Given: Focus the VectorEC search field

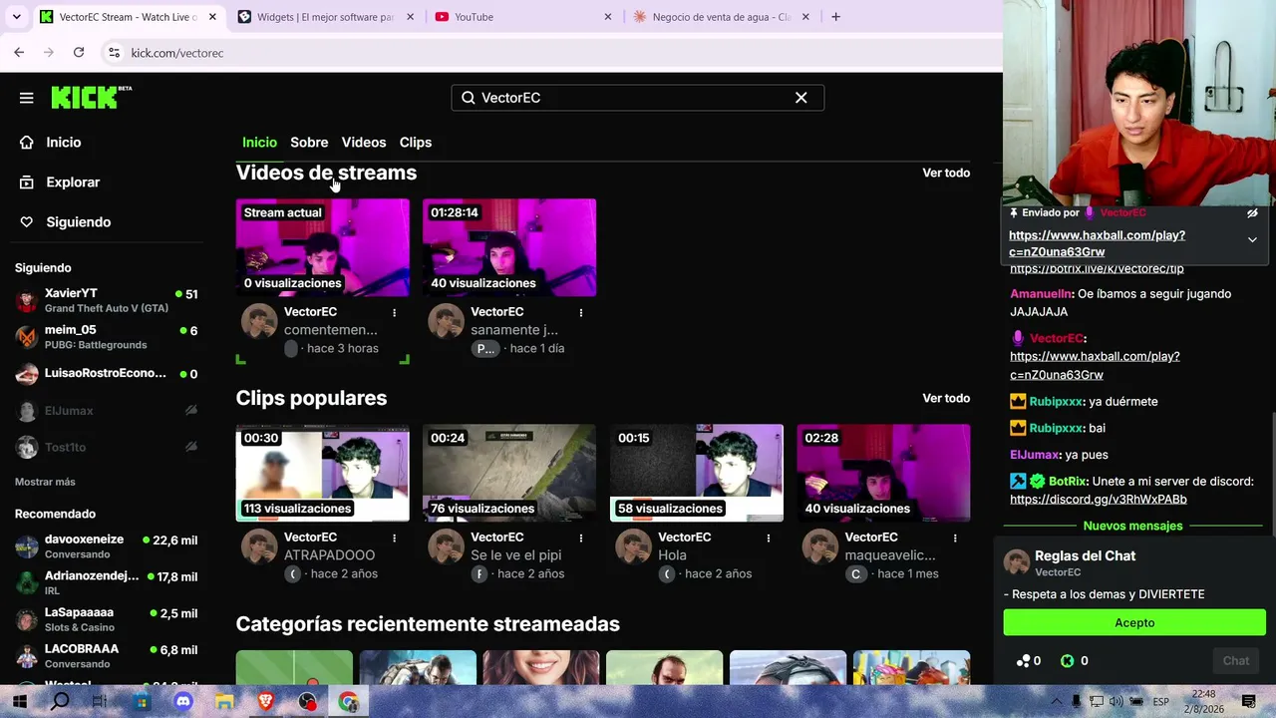Looking at the screenshot, I should [636, 98].
